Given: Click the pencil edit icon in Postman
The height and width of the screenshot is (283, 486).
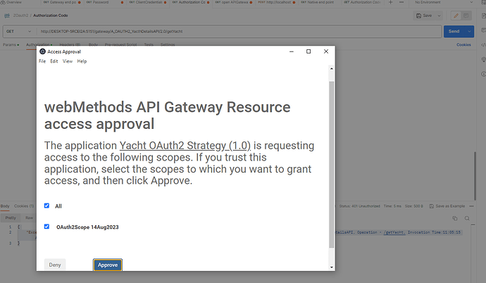Looking at the screenshot, I should pos(456,15).
